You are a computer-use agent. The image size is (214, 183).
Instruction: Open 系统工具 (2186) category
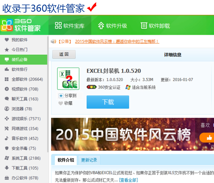(24, 158)
